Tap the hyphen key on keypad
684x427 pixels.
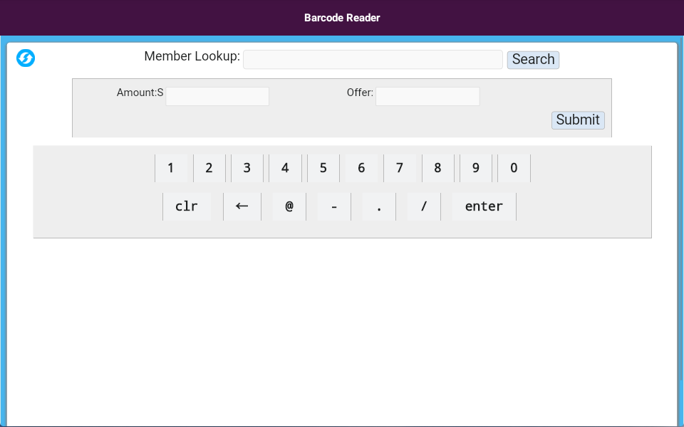334,206
